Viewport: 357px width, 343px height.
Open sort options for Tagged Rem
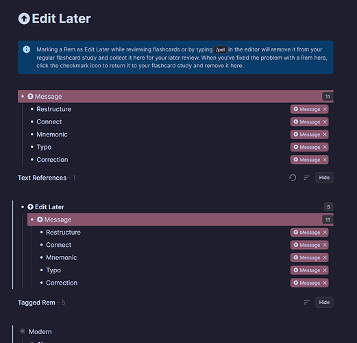pos(307,303)
